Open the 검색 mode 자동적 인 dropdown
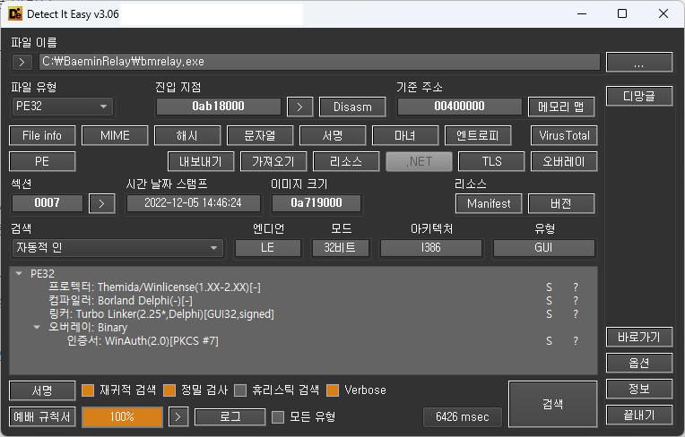 coord(117,248)
